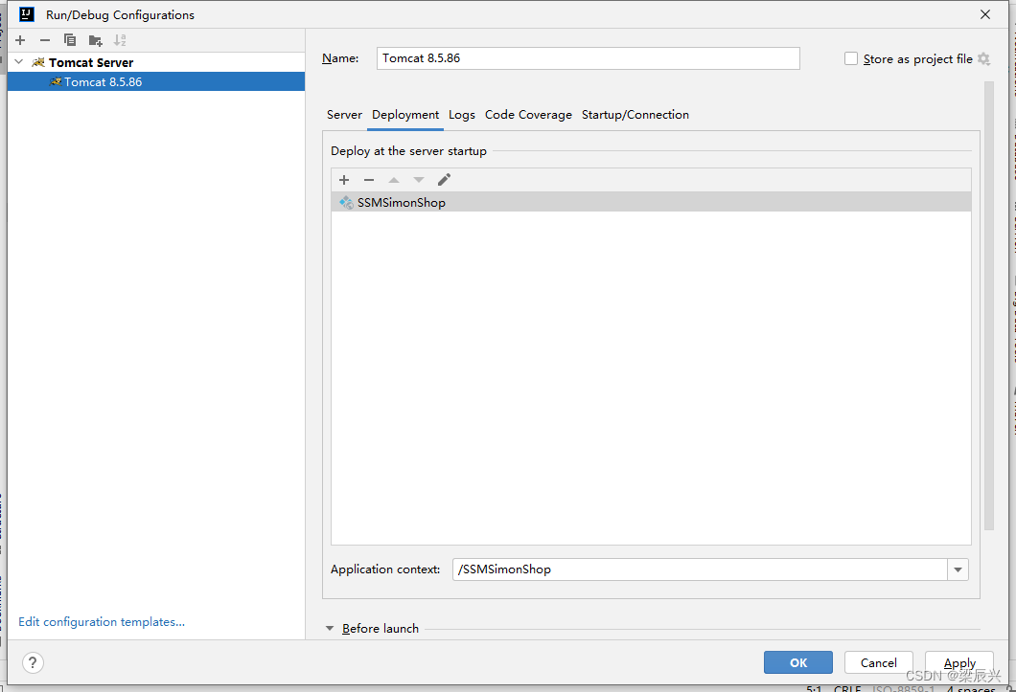
Task: Open the Code Coverage tab
Action: pyautogui.click(x=528, y=115)
